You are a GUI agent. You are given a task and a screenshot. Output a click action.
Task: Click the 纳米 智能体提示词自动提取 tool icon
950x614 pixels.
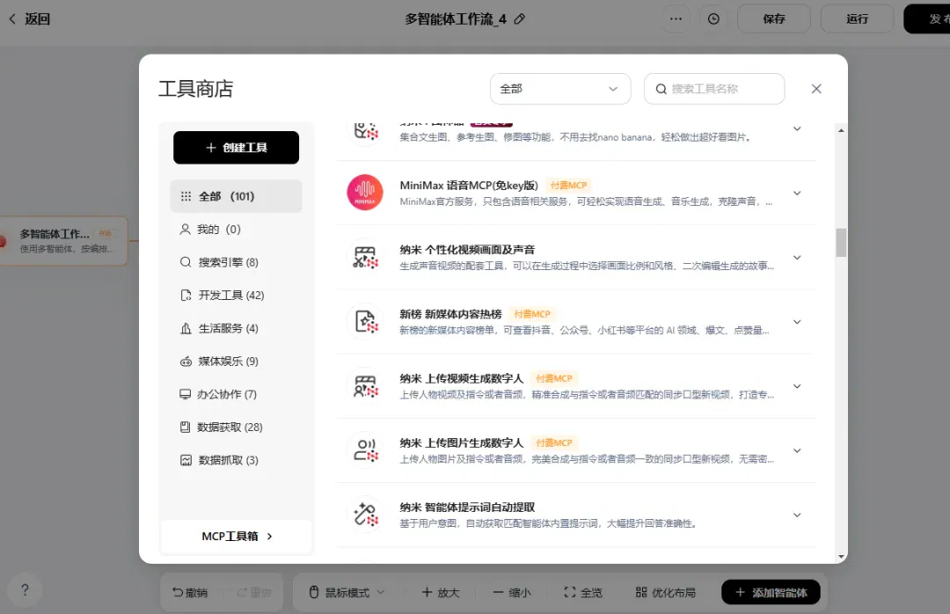coord(365,515)
